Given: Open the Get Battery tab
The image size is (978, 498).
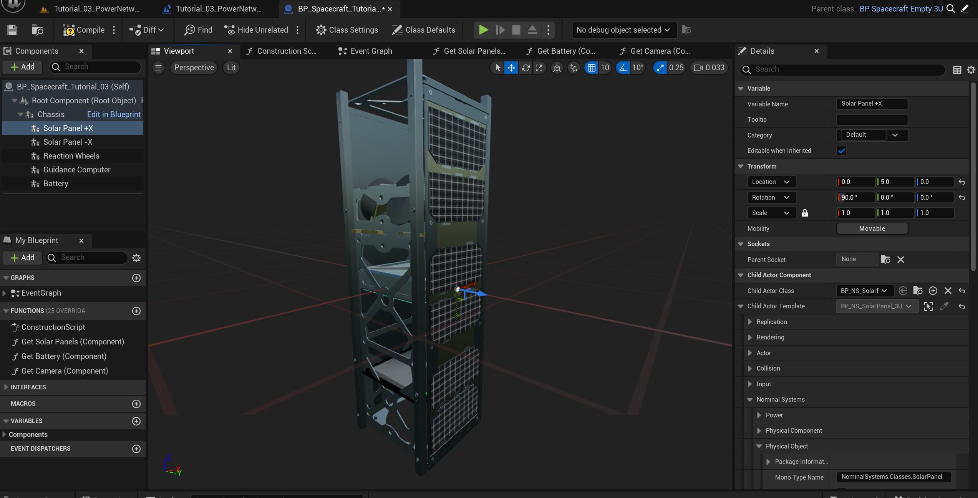Looking at the screenshot, I should 561,51.
